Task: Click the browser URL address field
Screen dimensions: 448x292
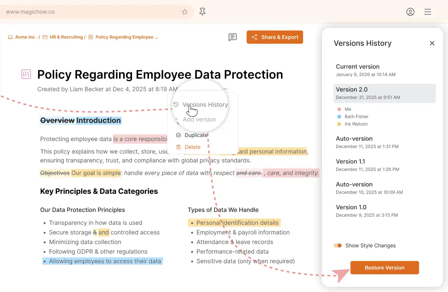Action: pos(92,12)
